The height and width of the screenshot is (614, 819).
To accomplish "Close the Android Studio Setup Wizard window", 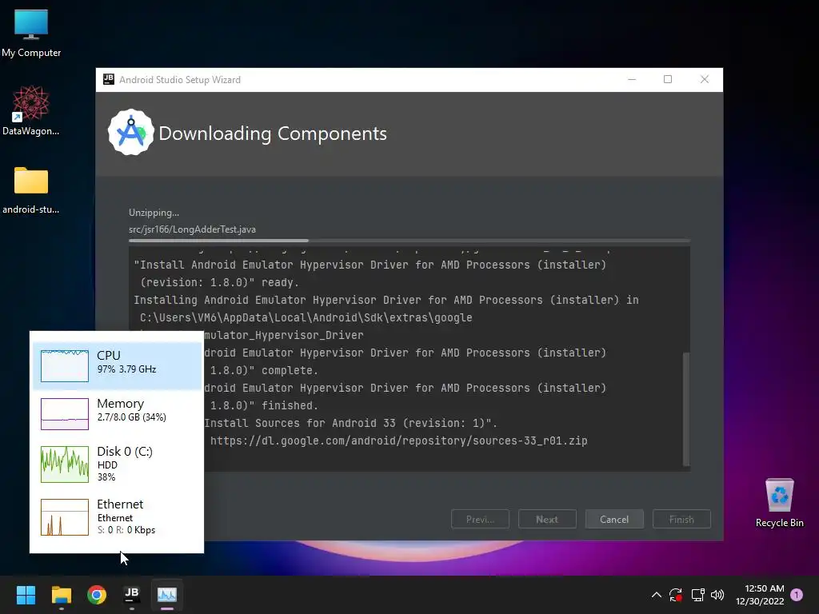I will pyautogui.click(x=704, y=79).
